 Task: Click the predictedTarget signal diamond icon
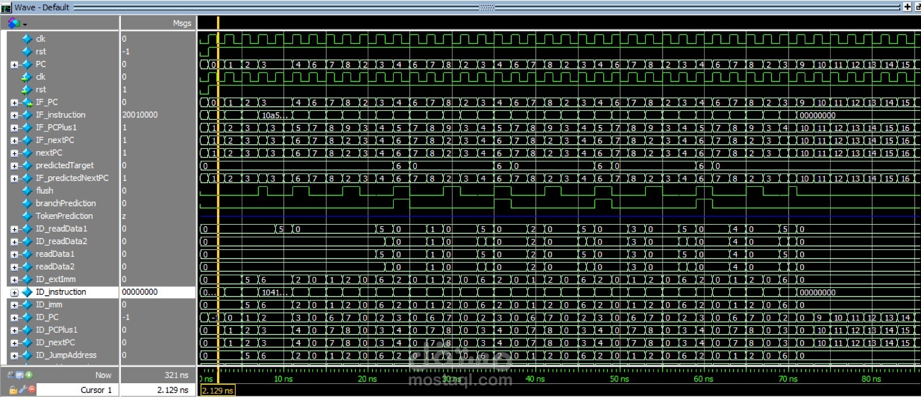(x=26, y=165)
